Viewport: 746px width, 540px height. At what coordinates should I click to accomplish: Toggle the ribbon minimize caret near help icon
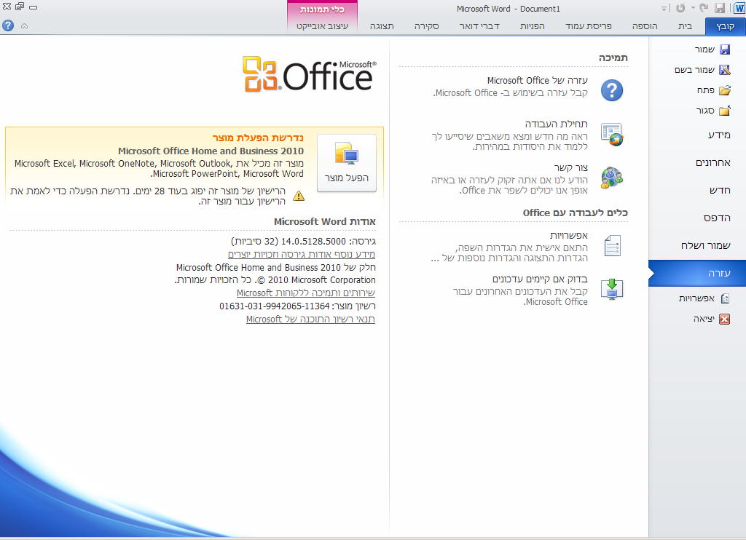(x=24, y=25)
